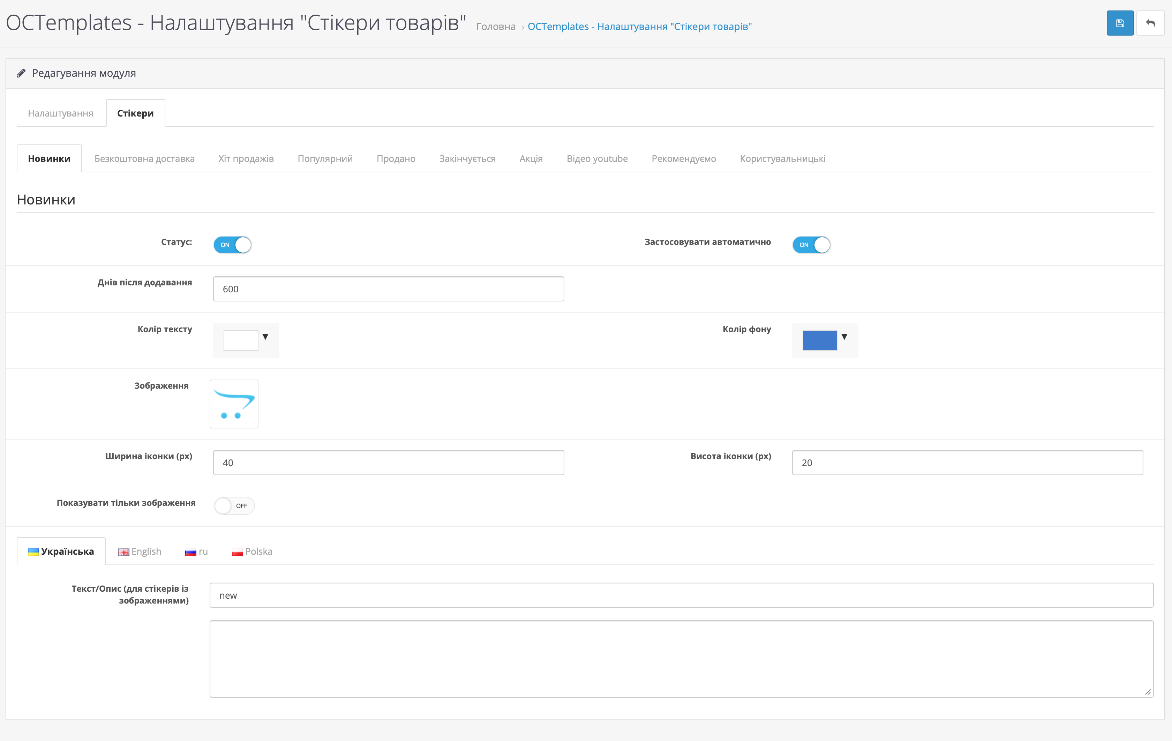Select the Українська flag language tab

[61, 551]
